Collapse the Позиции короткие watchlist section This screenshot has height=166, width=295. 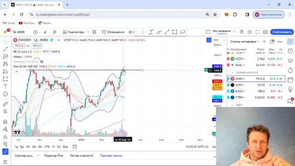click(232, 72)
